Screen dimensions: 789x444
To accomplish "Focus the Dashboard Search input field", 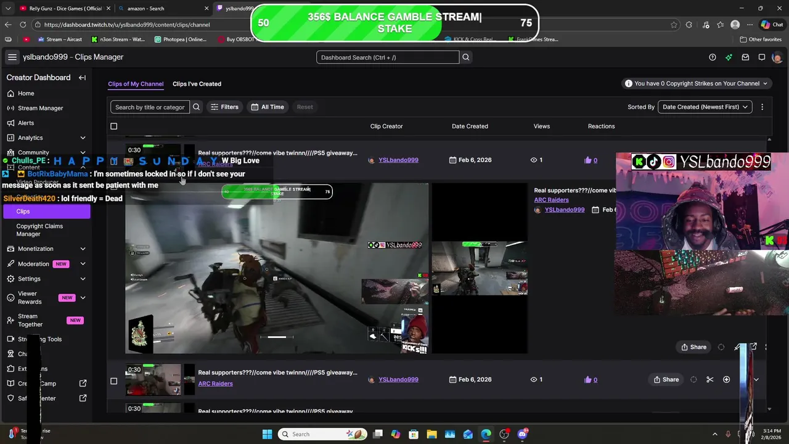I will pyautogui.click(x=388, y=57).
